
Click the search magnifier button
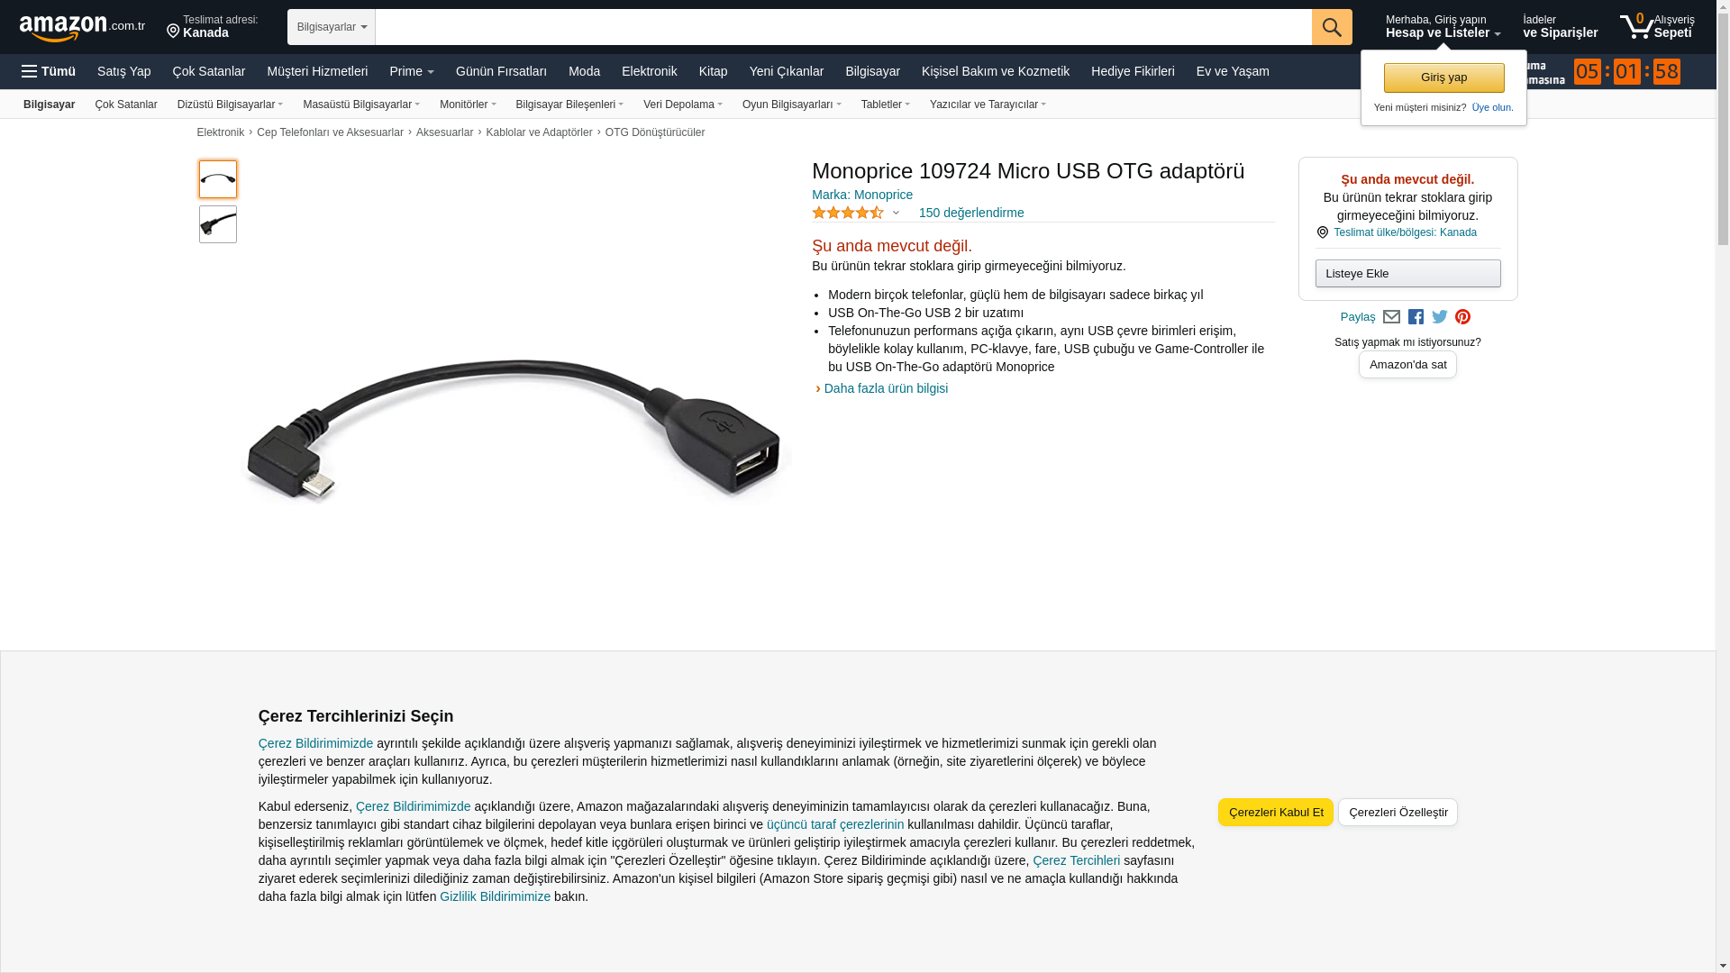(x=1332, y=27)
